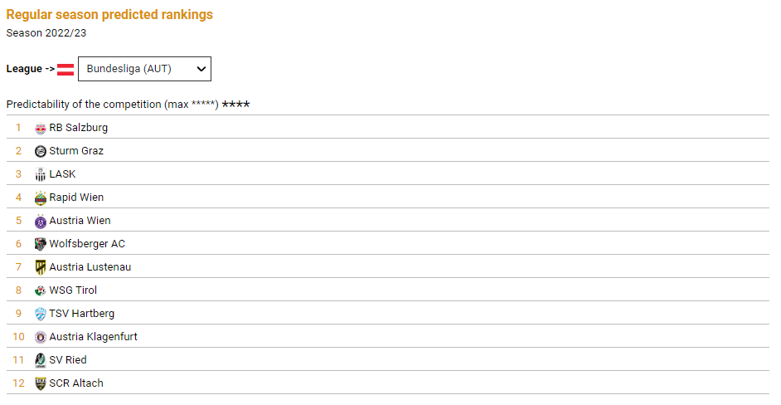The height and width of the screenshot is (405, 781).
Task: Click the RB Salzburg club crest
Action: point(41,129)
